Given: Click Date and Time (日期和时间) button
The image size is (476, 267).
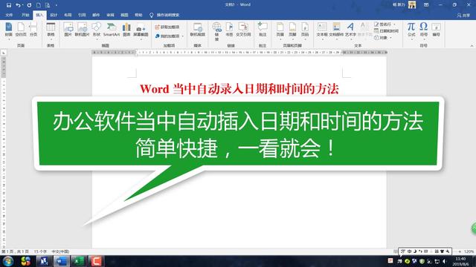Looking at the screenshot, I should 386,31.
